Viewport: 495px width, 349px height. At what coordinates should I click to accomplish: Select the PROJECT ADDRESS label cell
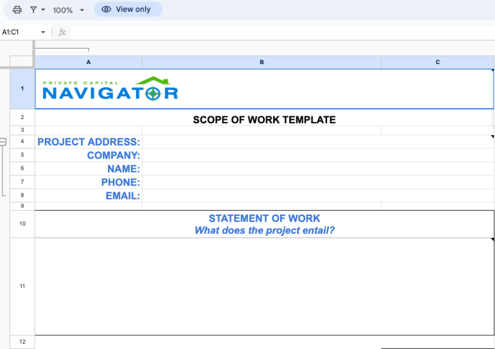coord(89,142)
